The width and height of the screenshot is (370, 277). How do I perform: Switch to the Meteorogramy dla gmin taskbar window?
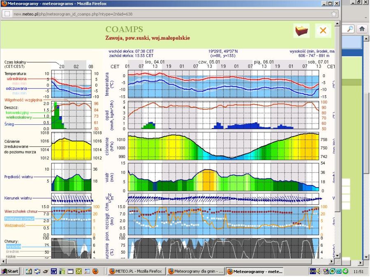click(x=196, y=271)
